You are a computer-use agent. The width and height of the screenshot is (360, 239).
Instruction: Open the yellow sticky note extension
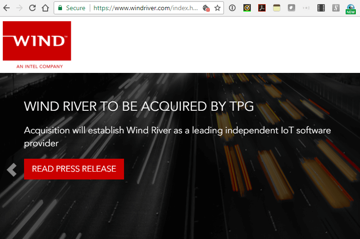[x=277, y=8]
